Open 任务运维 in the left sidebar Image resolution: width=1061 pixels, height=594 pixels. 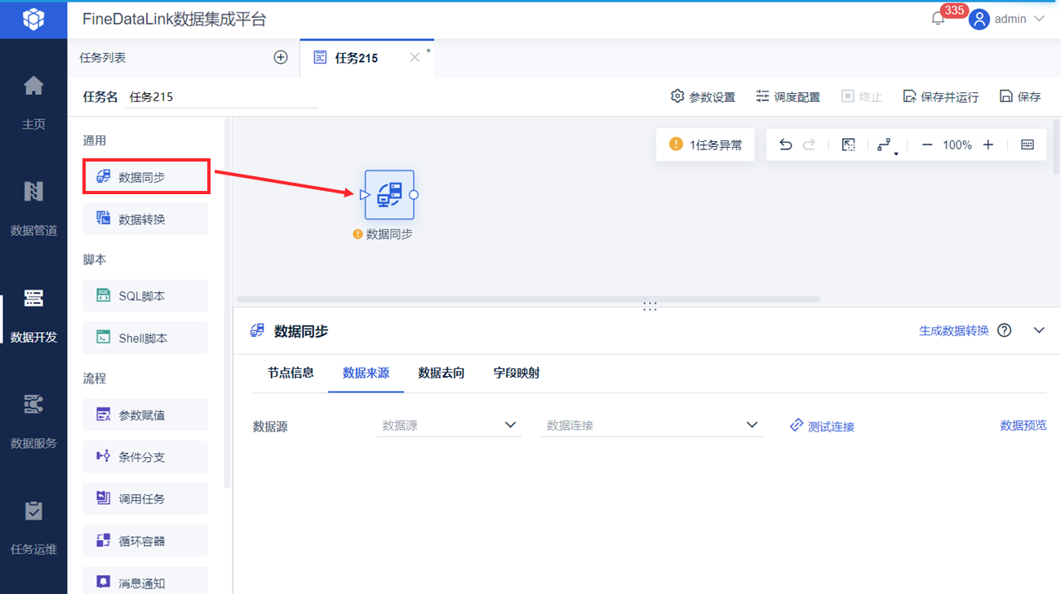(33, 527)
